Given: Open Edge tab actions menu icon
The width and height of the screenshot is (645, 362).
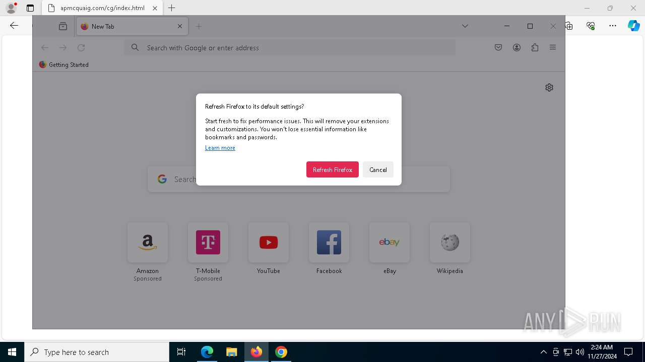Looking at the screenshot, I should tap(30, 8).
